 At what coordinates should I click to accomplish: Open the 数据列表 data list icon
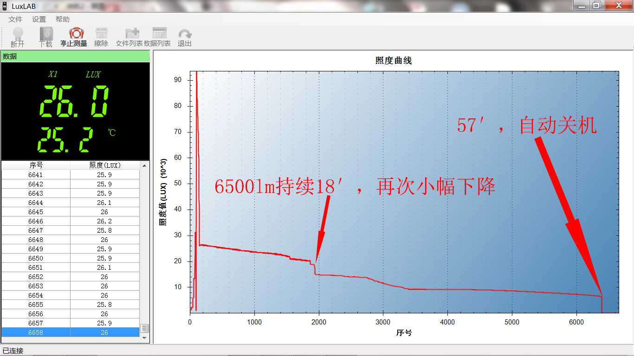pyautogui.click(x=157, y=38)
